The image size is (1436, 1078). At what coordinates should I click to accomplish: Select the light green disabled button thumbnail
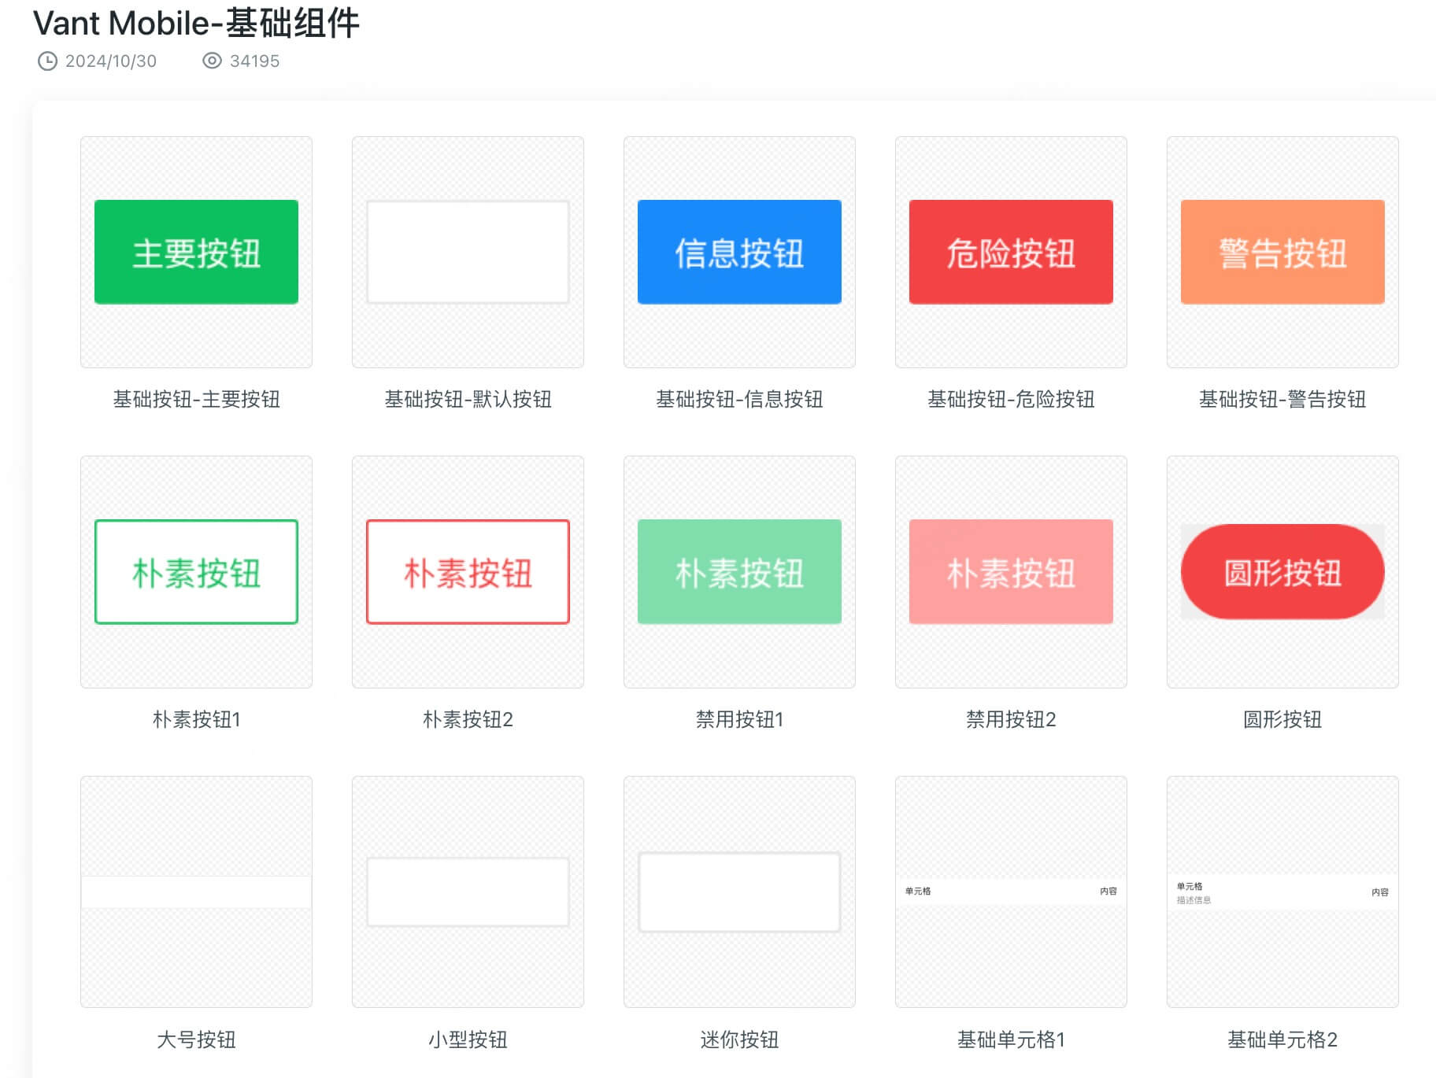[x=739, y=572]
